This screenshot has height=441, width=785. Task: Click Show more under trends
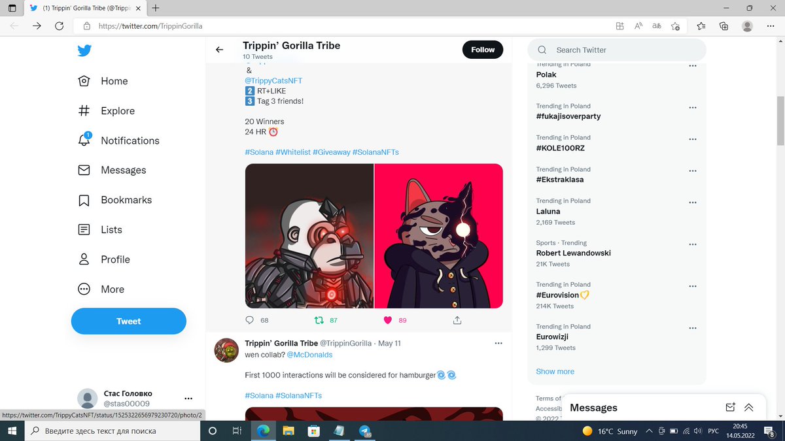click(555, 371)
